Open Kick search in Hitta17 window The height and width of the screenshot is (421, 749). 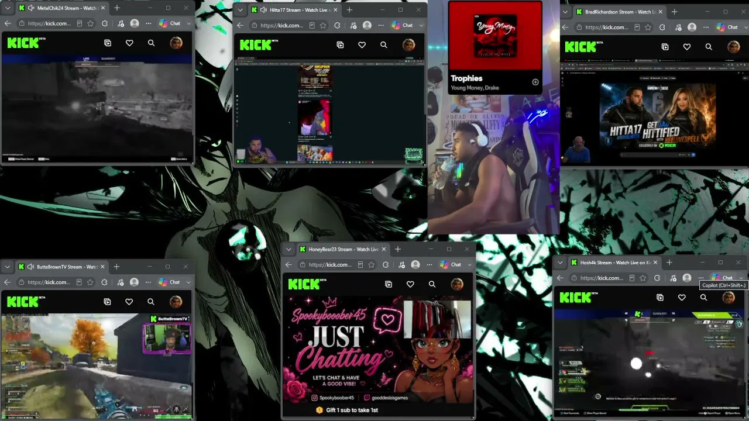pos(383,44)
